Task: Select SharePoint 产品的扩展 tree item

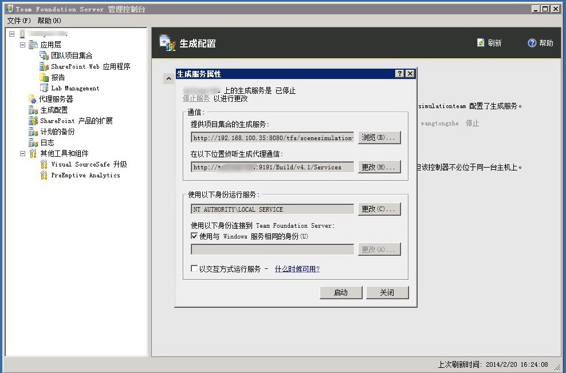Action: [x=77, y=121]
